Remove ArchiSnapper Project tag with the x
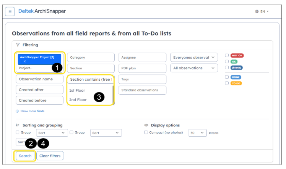The image size is (286, 169). tap(25, 62)
